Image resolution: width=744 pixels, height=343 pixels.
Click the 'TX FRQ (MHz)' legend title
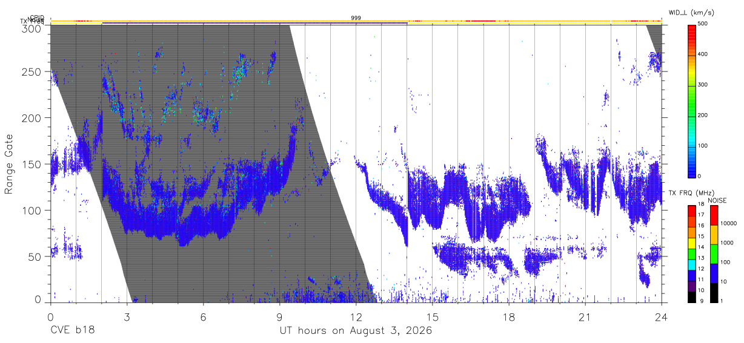click(691, 193)
